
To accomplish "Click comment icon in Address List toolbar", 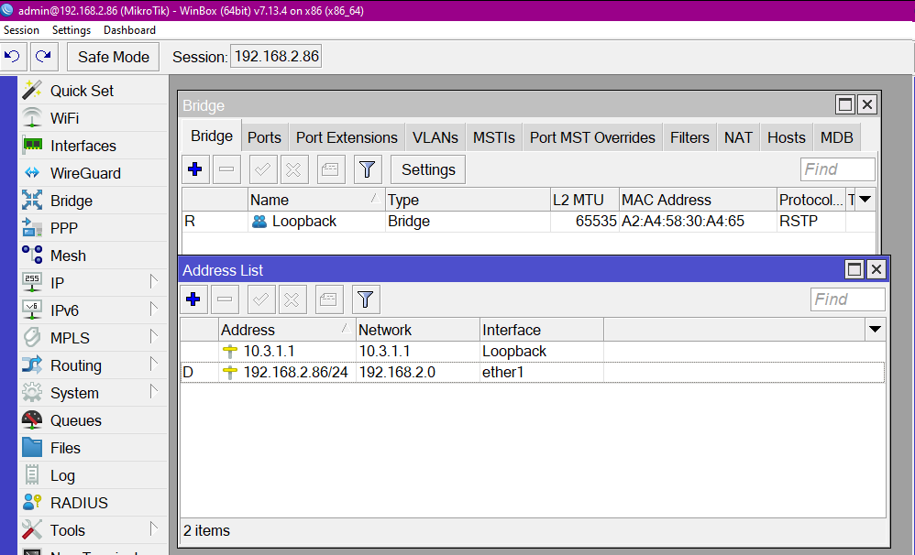I will (x=330, y=299).
